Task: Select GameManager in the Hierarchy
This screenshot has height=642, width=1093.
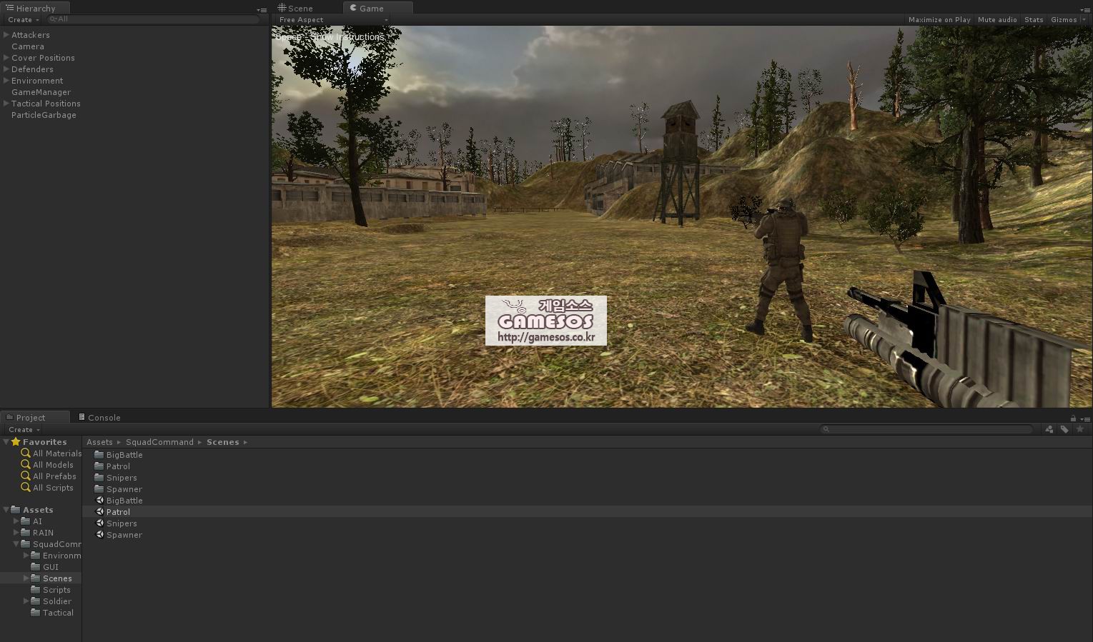Action: point(41,92)
